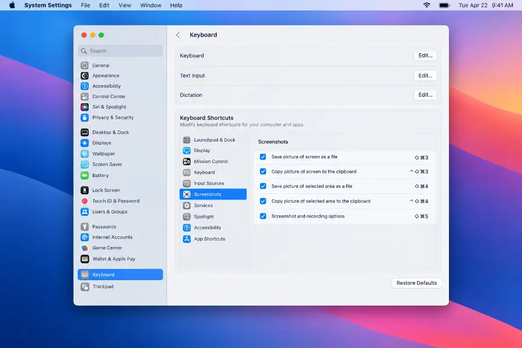Click the battery status icon in menu bar
Viewport: 522px width, 348px height.
pos(444,5)
